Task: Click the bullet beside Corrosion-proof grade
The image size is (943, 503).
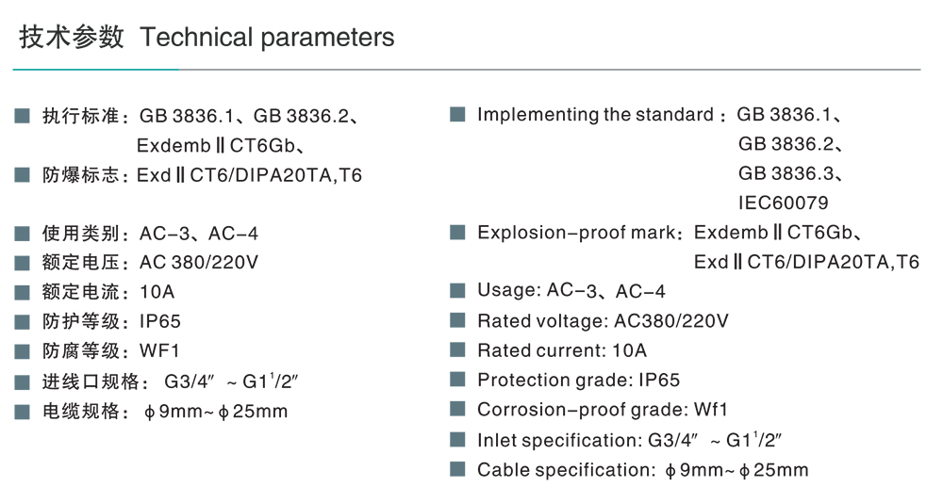Action: coord(458,410)
